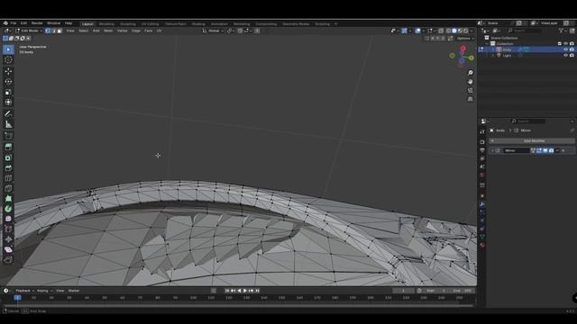Open the Modifiers wrench properties tab
577x324 pixels.
482,204
